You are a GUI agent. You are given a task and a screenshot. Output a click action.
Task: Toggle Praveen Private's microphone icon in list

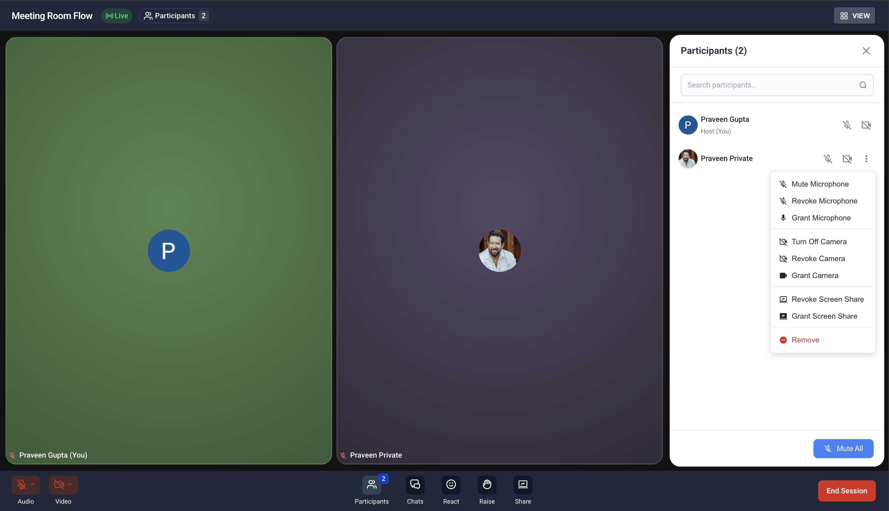tap(828, 159)
